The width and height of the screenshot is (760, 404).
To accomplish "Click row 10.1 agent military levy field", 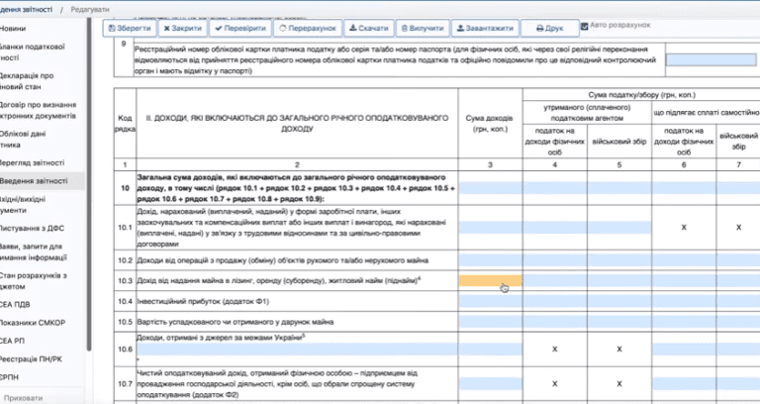I will pyautogui.click(x=619, y=228).
